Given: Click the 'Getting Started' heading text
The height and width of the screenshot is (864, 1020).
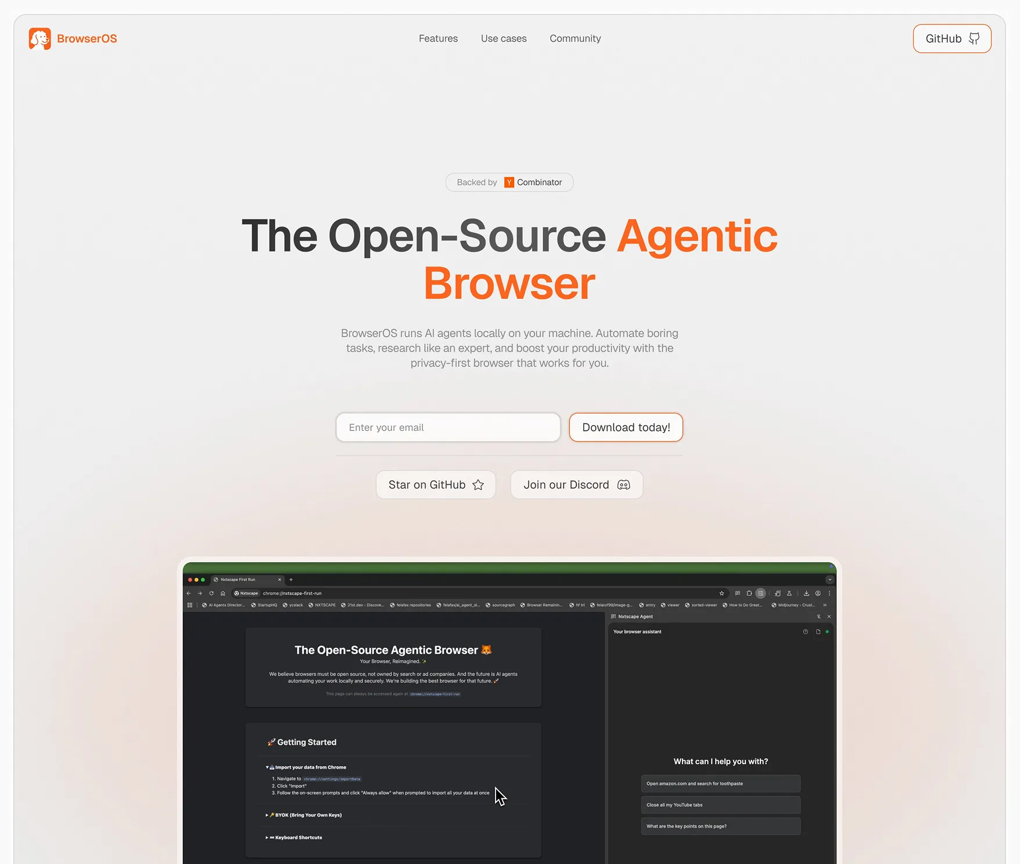Looking at the screenshot, I should coord(307,742).
